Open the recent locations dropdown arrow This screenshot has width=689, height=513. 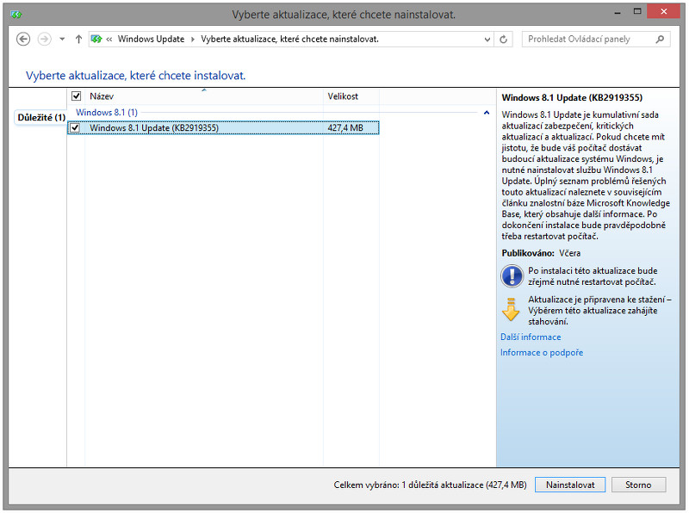[x=62, y=39]
